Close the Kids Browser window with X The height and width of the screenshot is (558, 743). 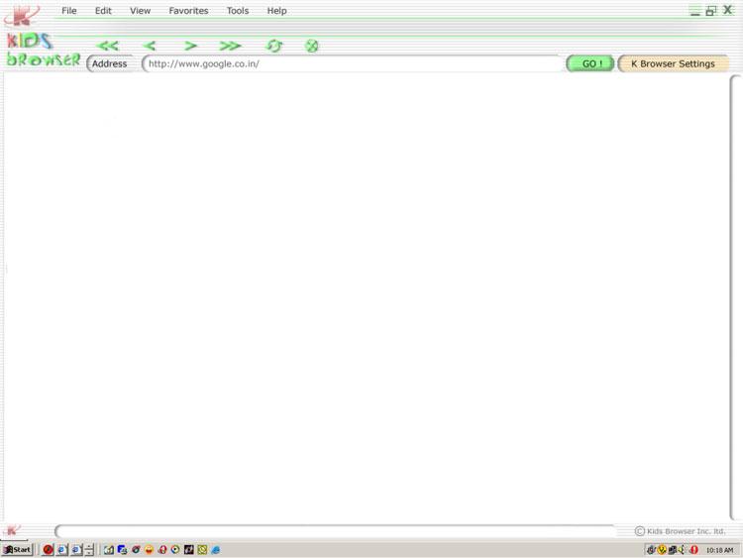click(728, 10)
